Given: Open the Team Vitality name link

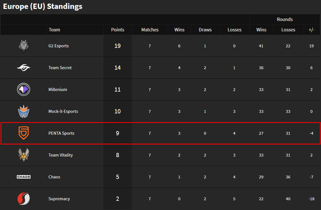Looking at the screenshot, I should pyautogui.click(x=61, y=155).
